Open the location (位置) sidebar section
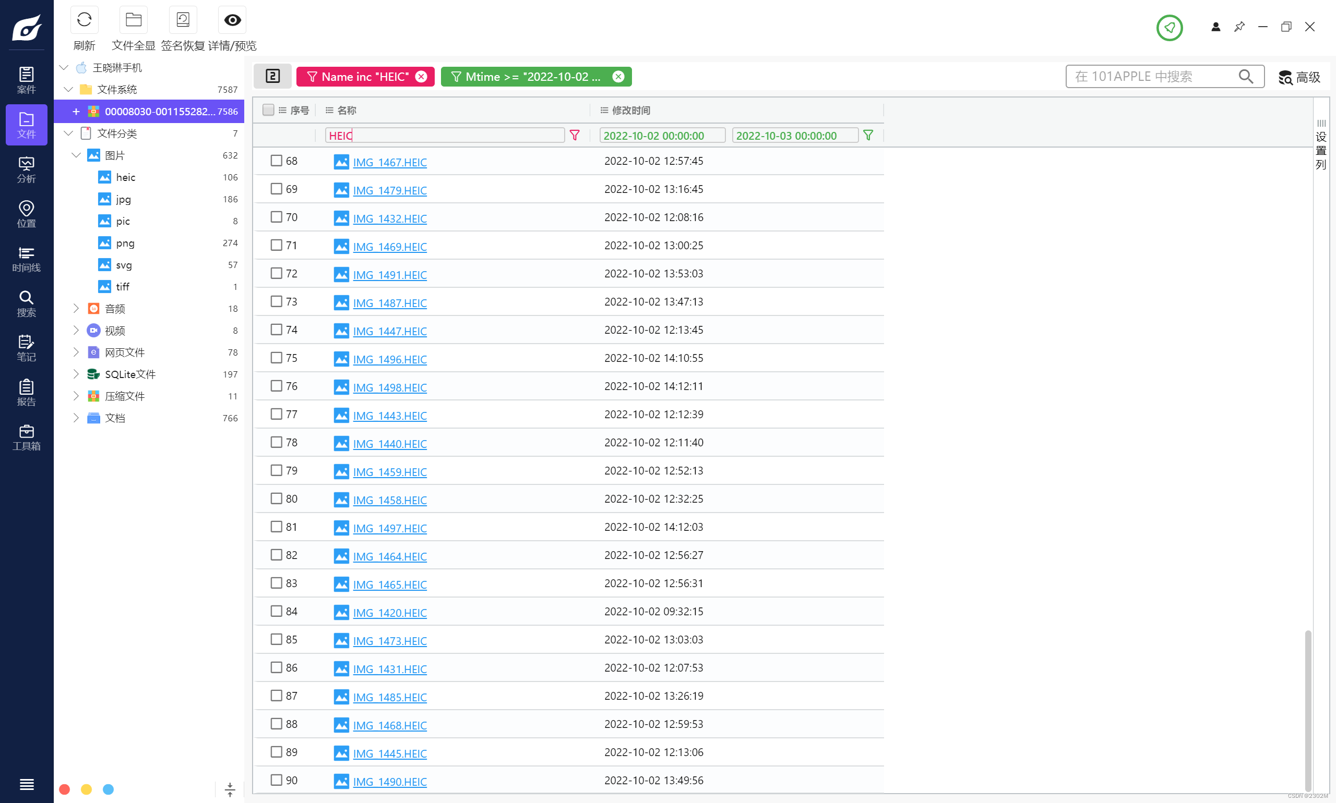Image resolution: width=1336 pixels, height=803 pixels. click(x=26, y=214)
